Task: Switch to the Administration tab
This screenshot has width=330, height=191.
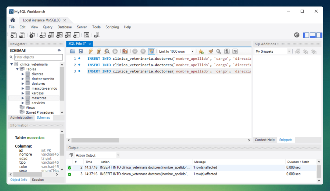Action: point(21,117)
